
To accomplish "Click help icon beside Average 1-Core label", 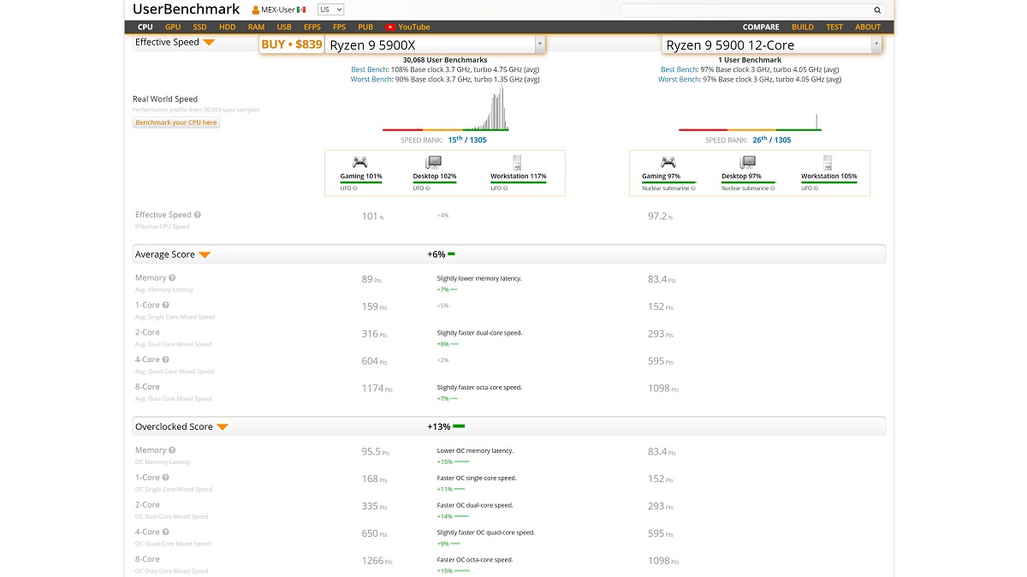I will point(166,306).
